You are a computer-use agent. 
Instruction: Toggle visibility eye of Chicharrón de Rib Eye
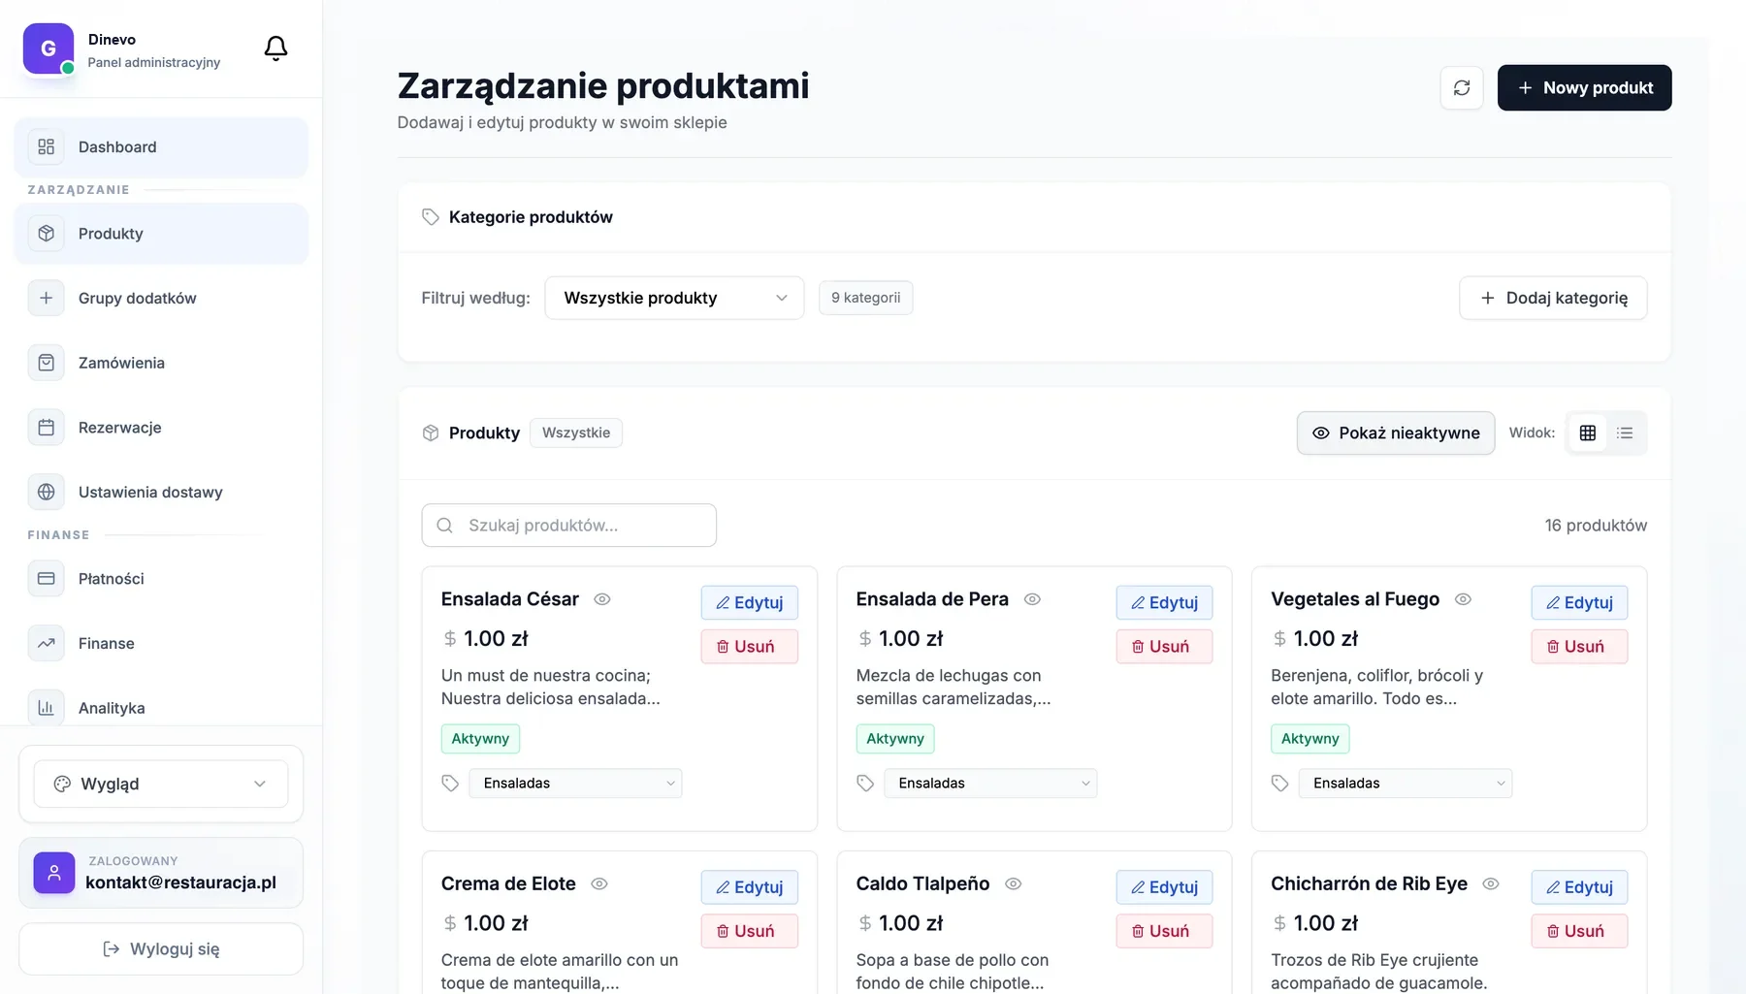[1492, 884]
